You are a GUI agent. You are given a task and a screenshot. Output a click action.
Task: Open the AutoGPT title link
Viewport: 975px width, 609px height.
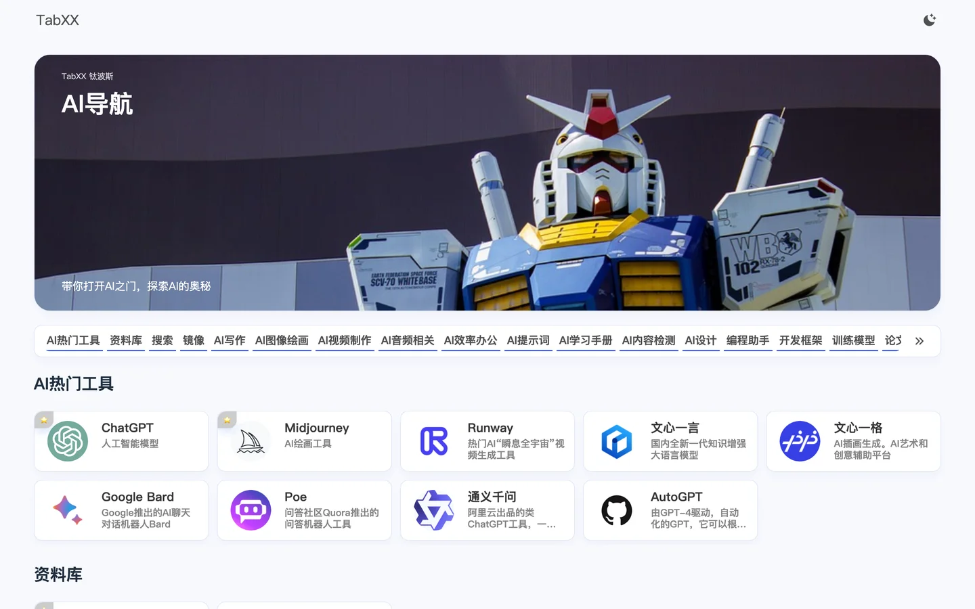tap(676, 497)
